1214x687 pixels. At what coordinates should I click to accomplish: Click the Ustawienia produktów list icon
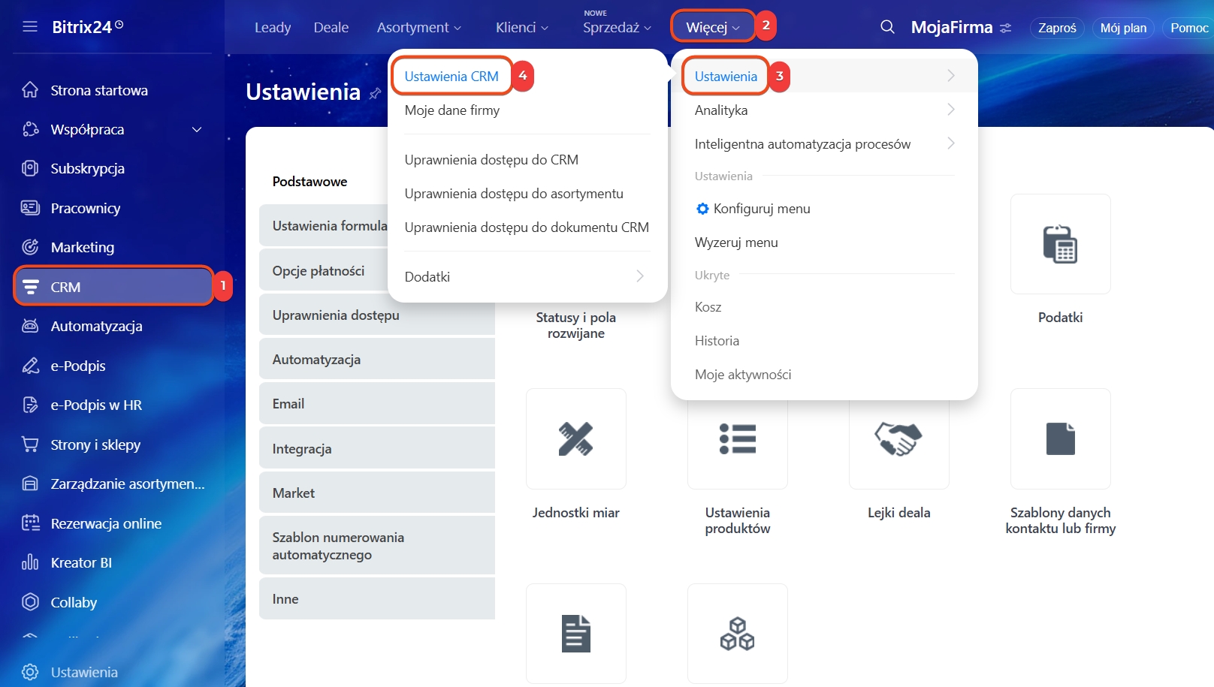click(x=737, y=439)
